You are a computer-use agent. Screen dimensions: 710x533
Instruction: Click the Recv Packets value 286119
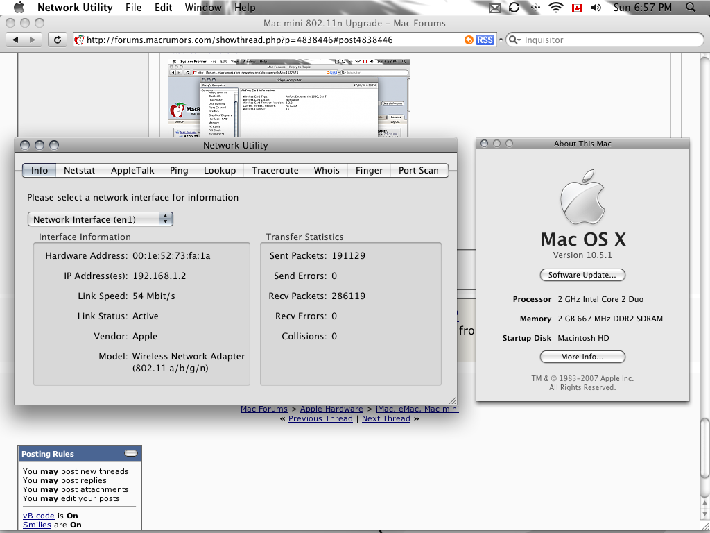(x=348, y=296)
